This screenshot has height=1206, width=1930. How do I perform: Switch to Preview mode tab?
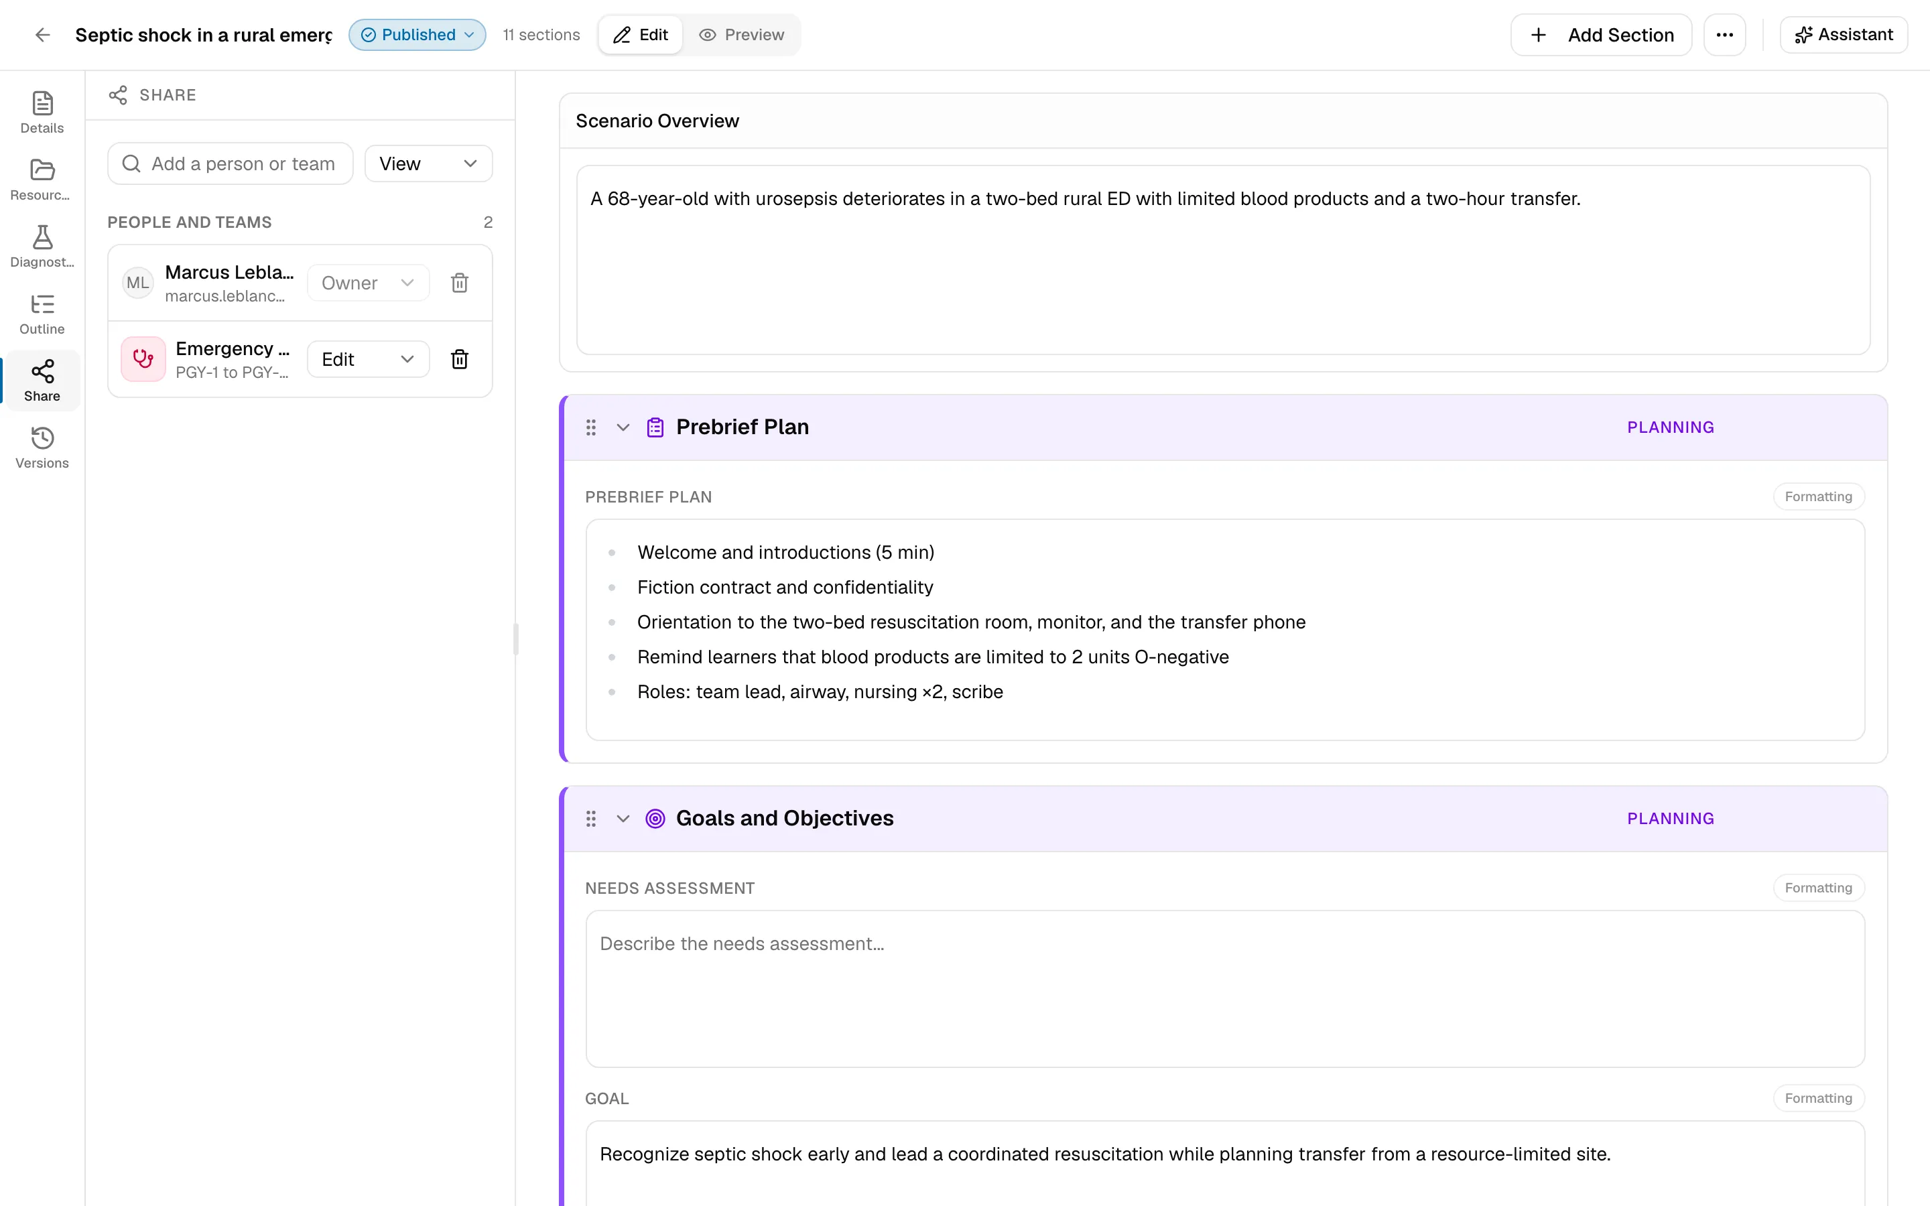tap(741, 34)
